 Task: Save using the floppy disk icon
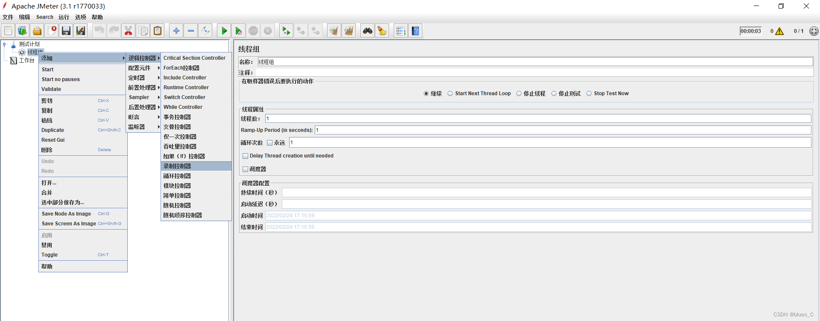(x=66, y=31)
